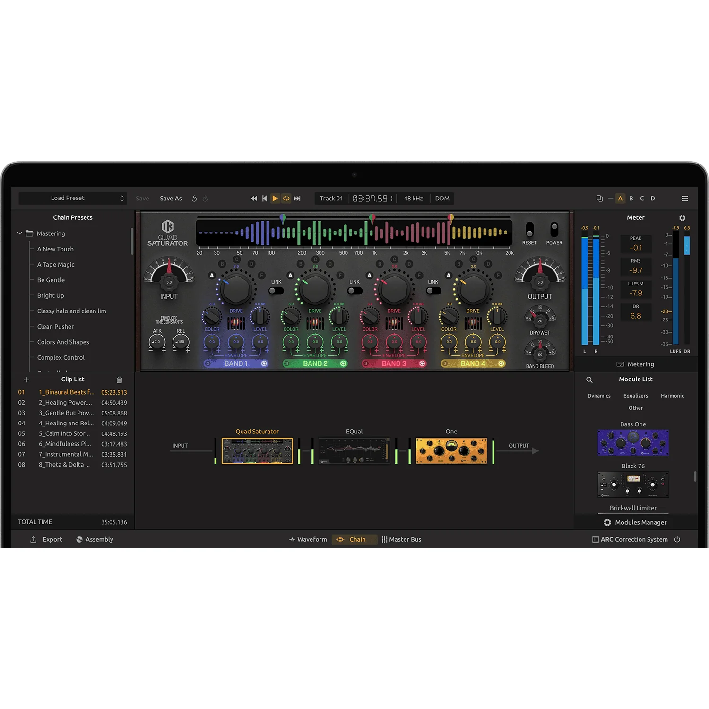The image size is (709, 709).
Task: Switch to the Waveform view tab
Action: 308,539
